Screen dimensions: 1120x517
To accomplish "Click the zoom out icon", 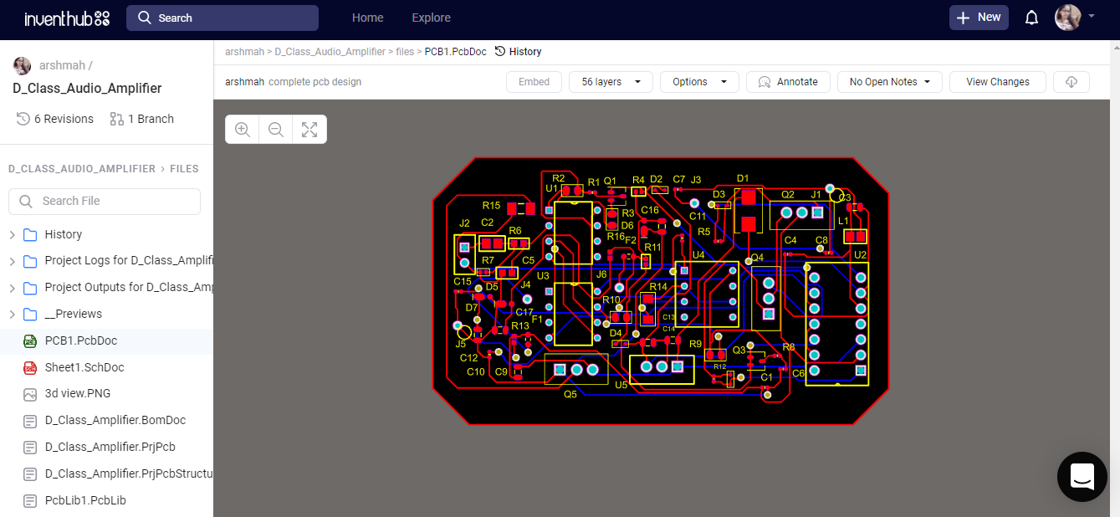I will coord(275,129).
